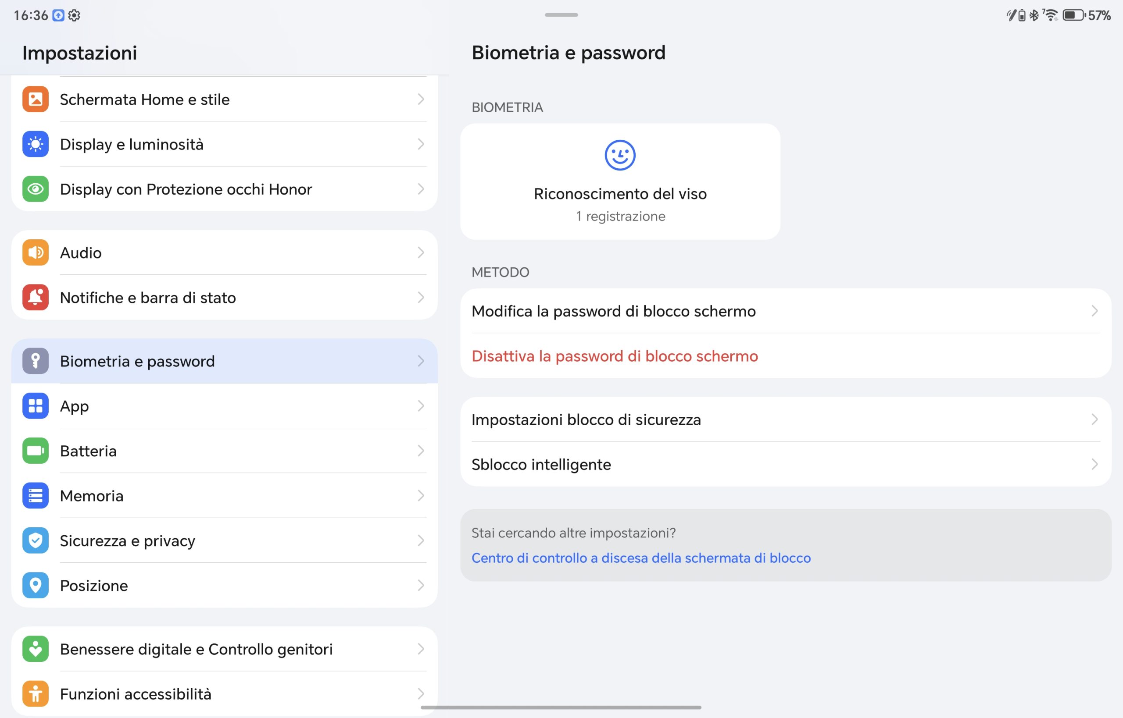
Task: Open Centro di controllo a discesa link
Action: (x=641, y=558)
